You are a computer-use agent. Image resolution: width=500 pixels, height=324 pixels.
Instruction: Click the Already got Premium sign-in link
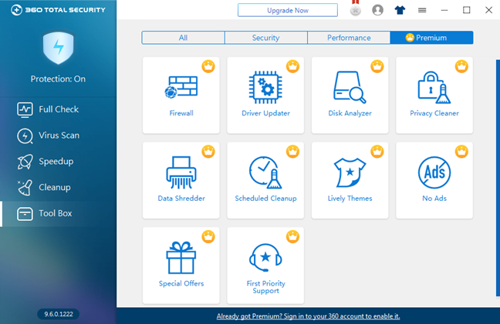308,316
